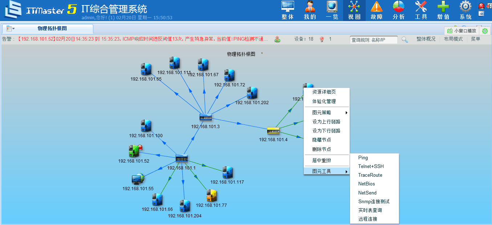Viewport: 492px width, 225px height.
Task: Select server node 192.168.101.117
Action: coord(227,173)
